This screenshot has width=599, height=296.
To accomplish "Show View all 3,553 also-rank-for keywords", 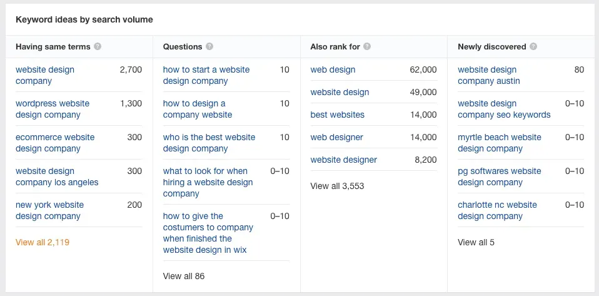I will point(337,186).
